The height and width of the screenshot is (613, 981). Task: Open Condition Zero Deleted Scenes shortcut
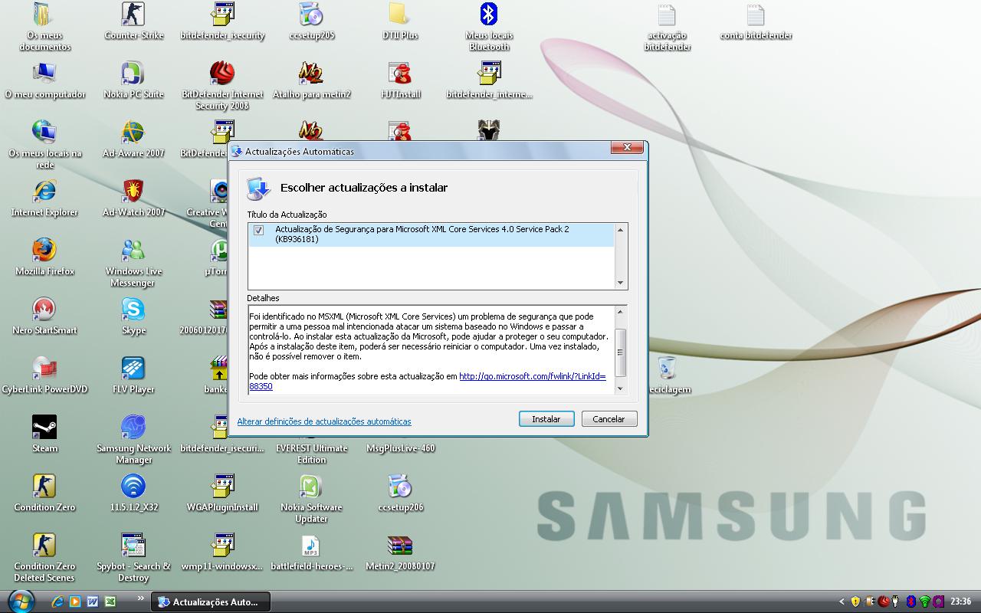tap(44, 557)
